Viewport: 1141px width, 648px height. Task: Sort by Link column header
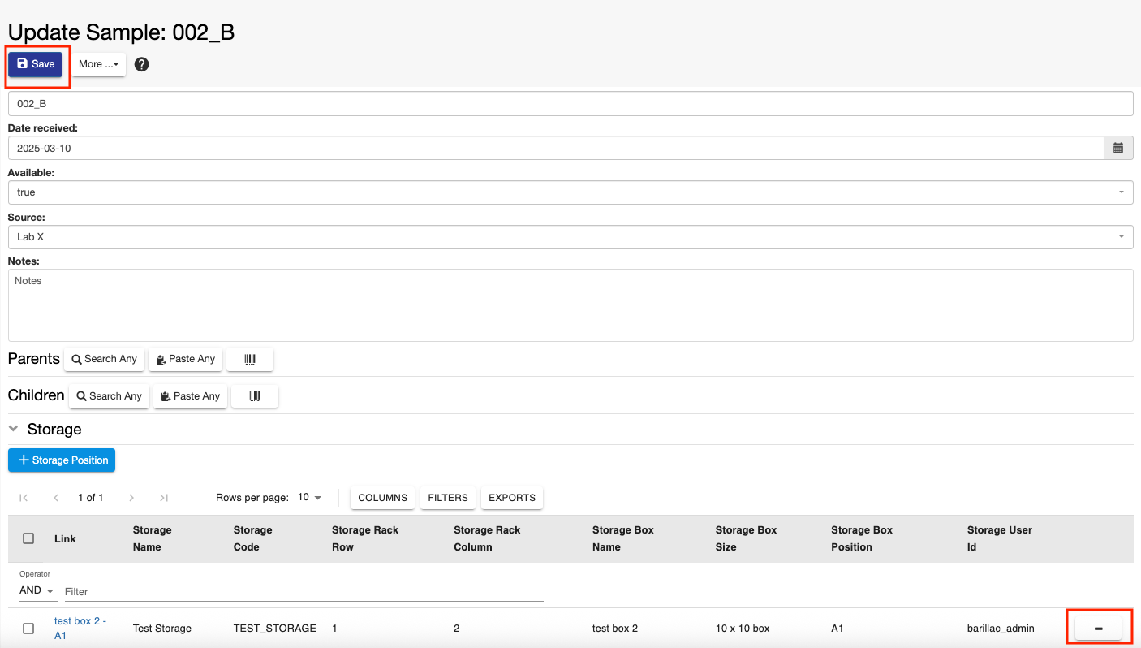point(65,538)
